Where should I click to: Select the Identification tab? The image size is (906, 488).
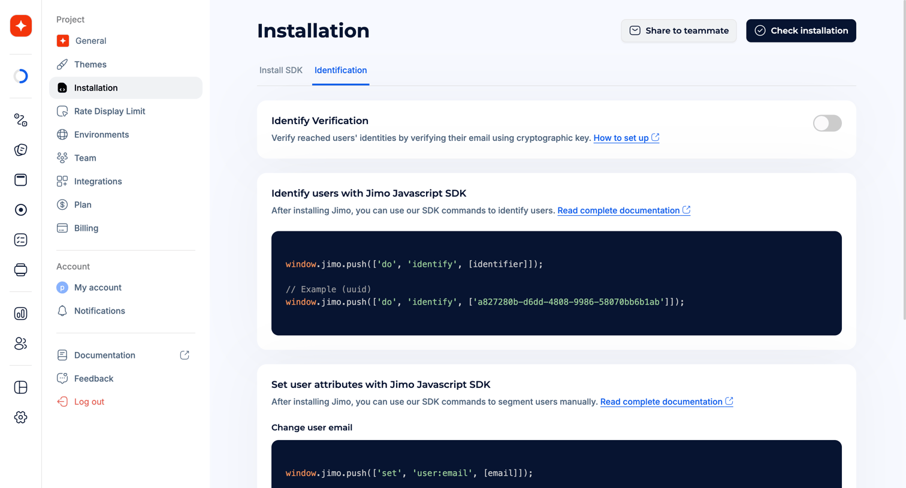click(x=341, y=70)
